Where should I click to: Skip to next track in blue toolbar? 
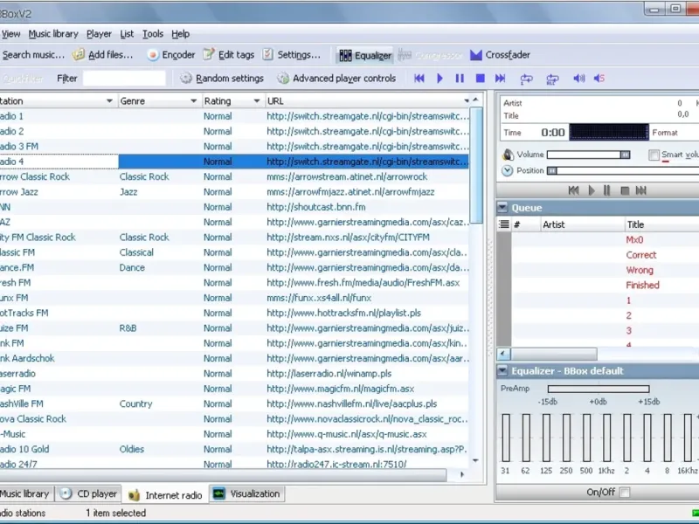coord(500,79)
